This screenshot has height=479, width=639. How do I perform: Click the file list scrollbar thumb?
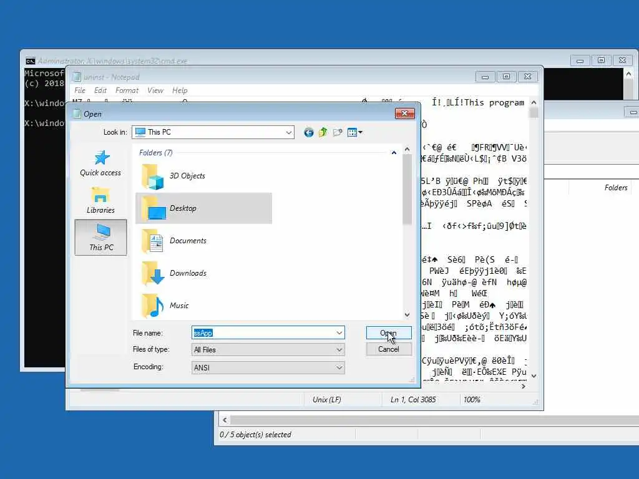point(407,190)
